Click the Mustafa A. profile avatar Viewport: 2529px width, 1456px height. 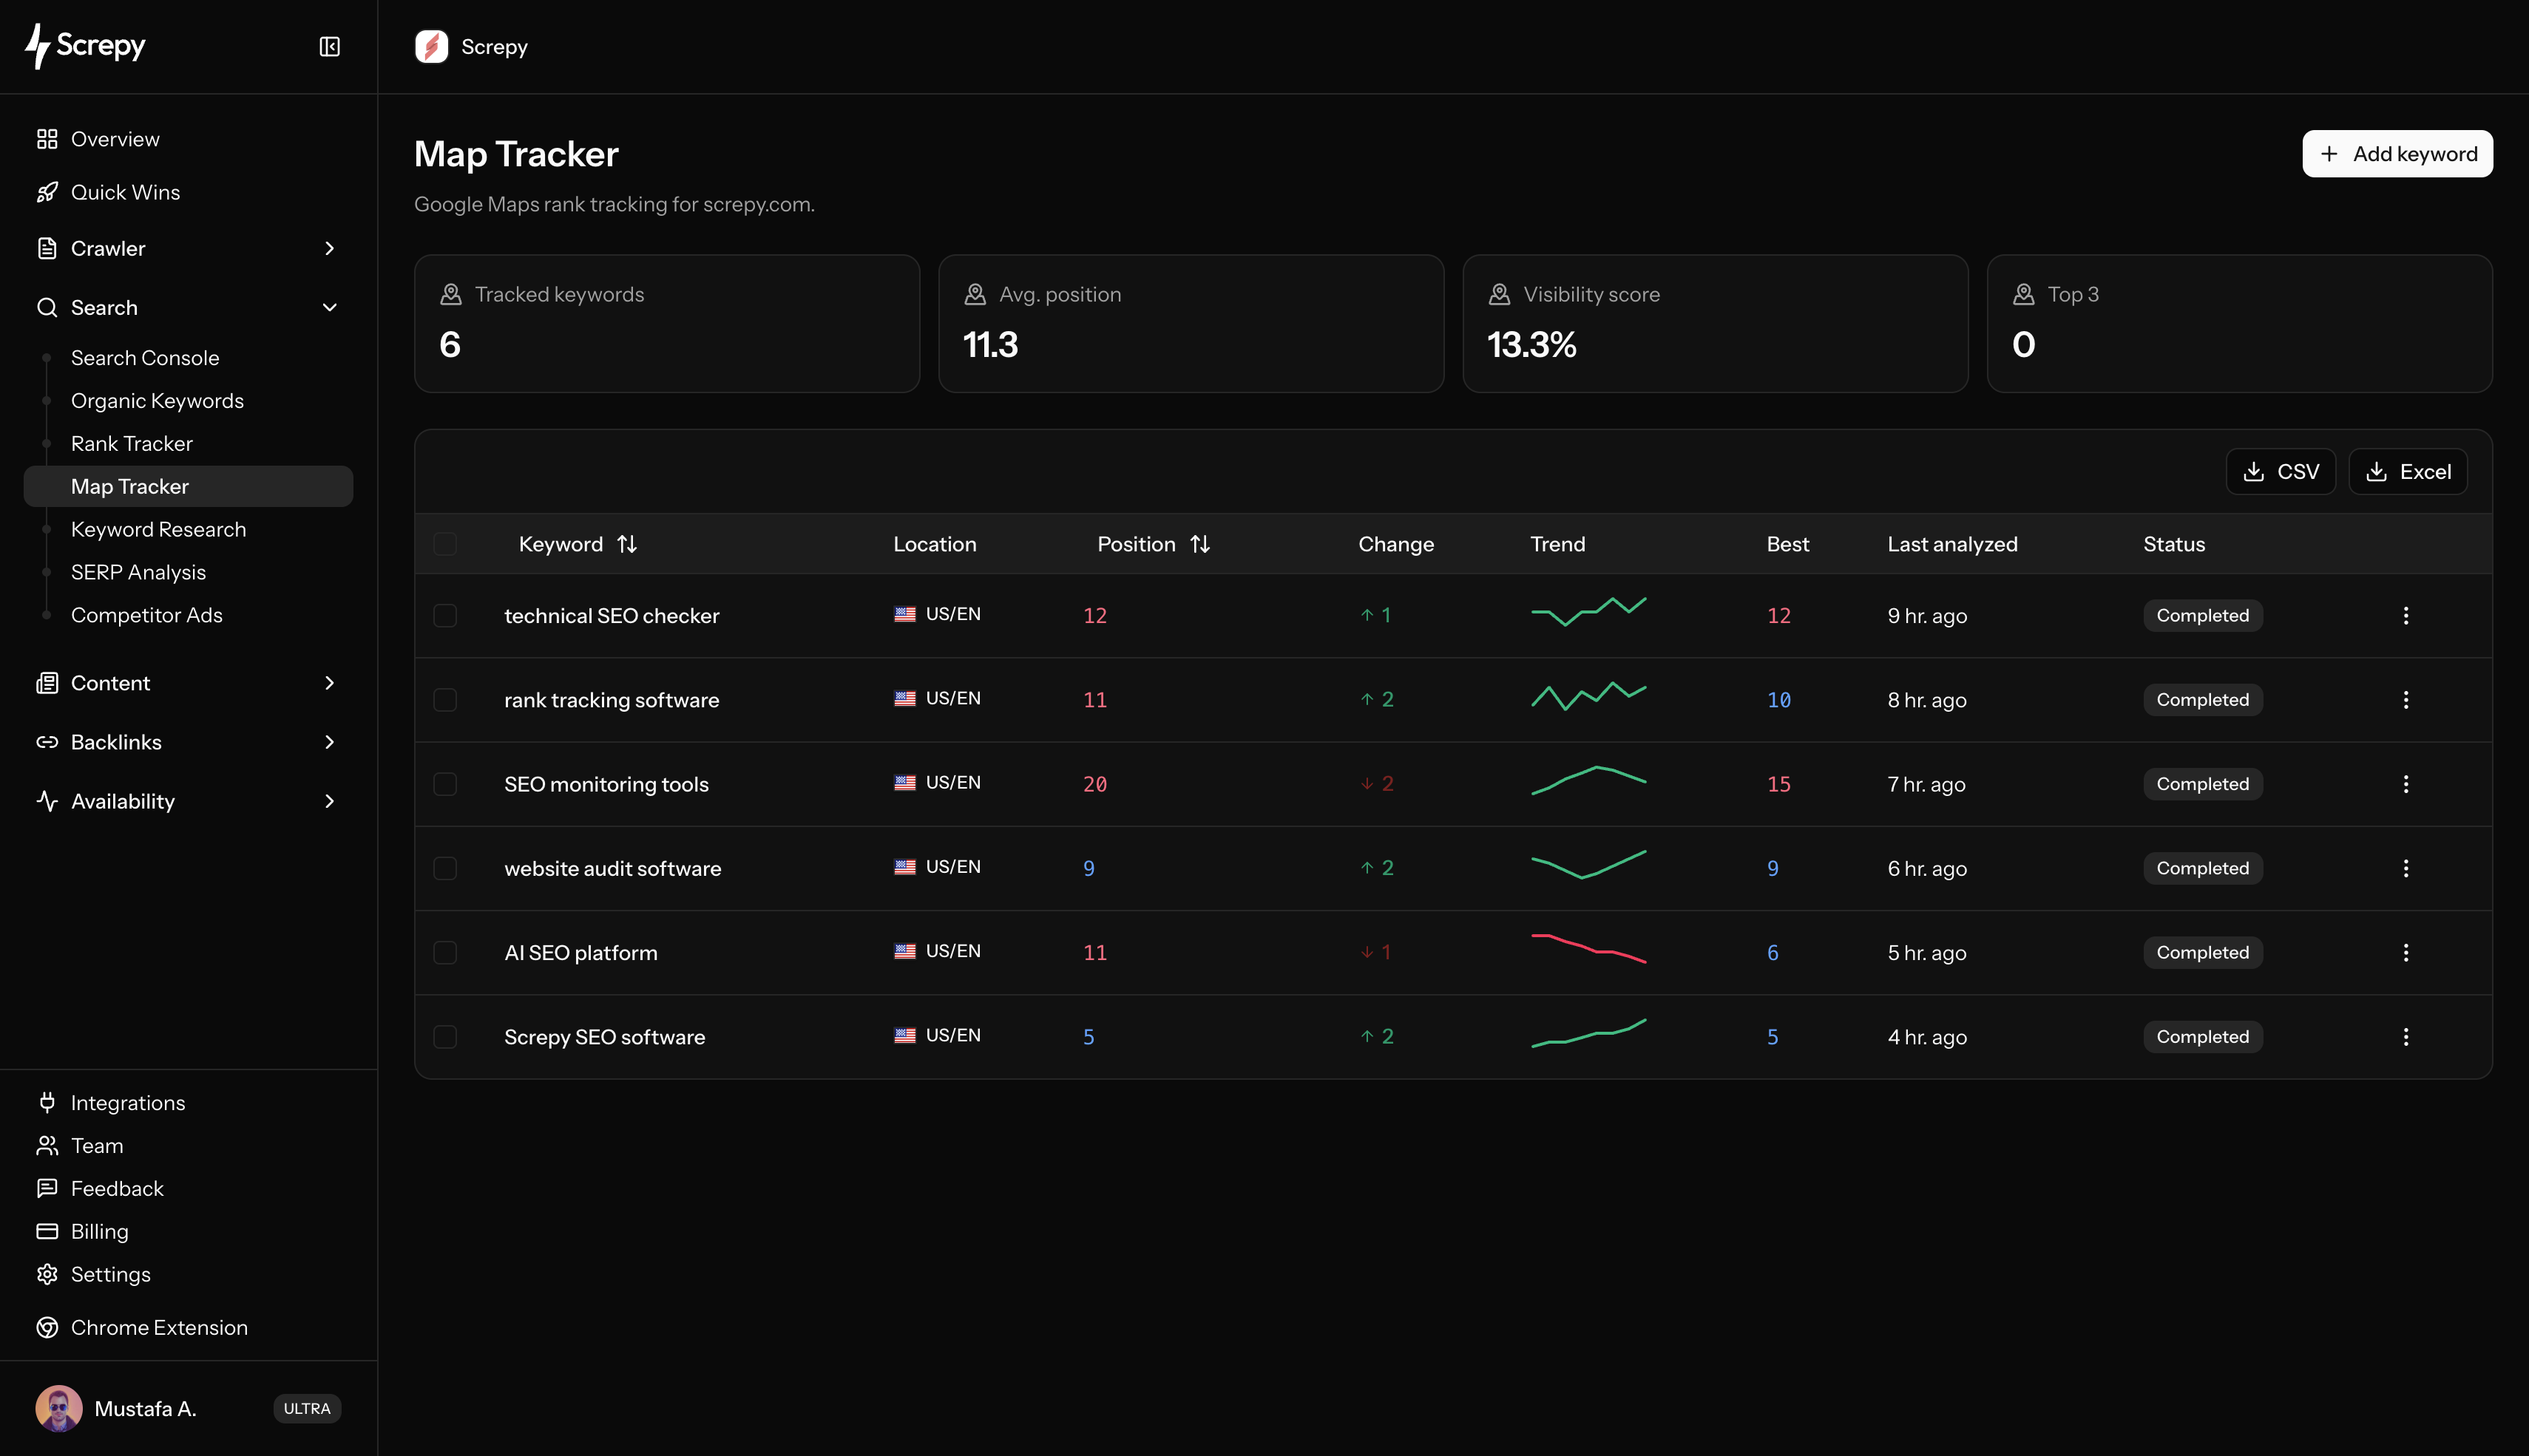(59, 1408)
